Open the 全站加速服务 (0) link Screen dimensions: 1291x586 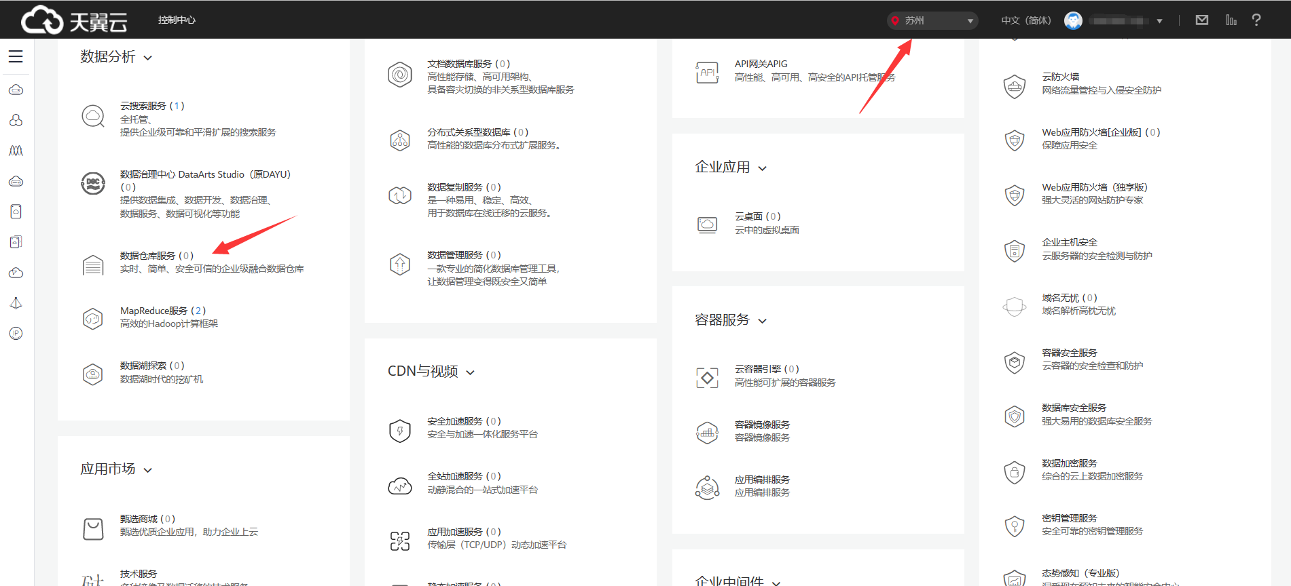465,476
